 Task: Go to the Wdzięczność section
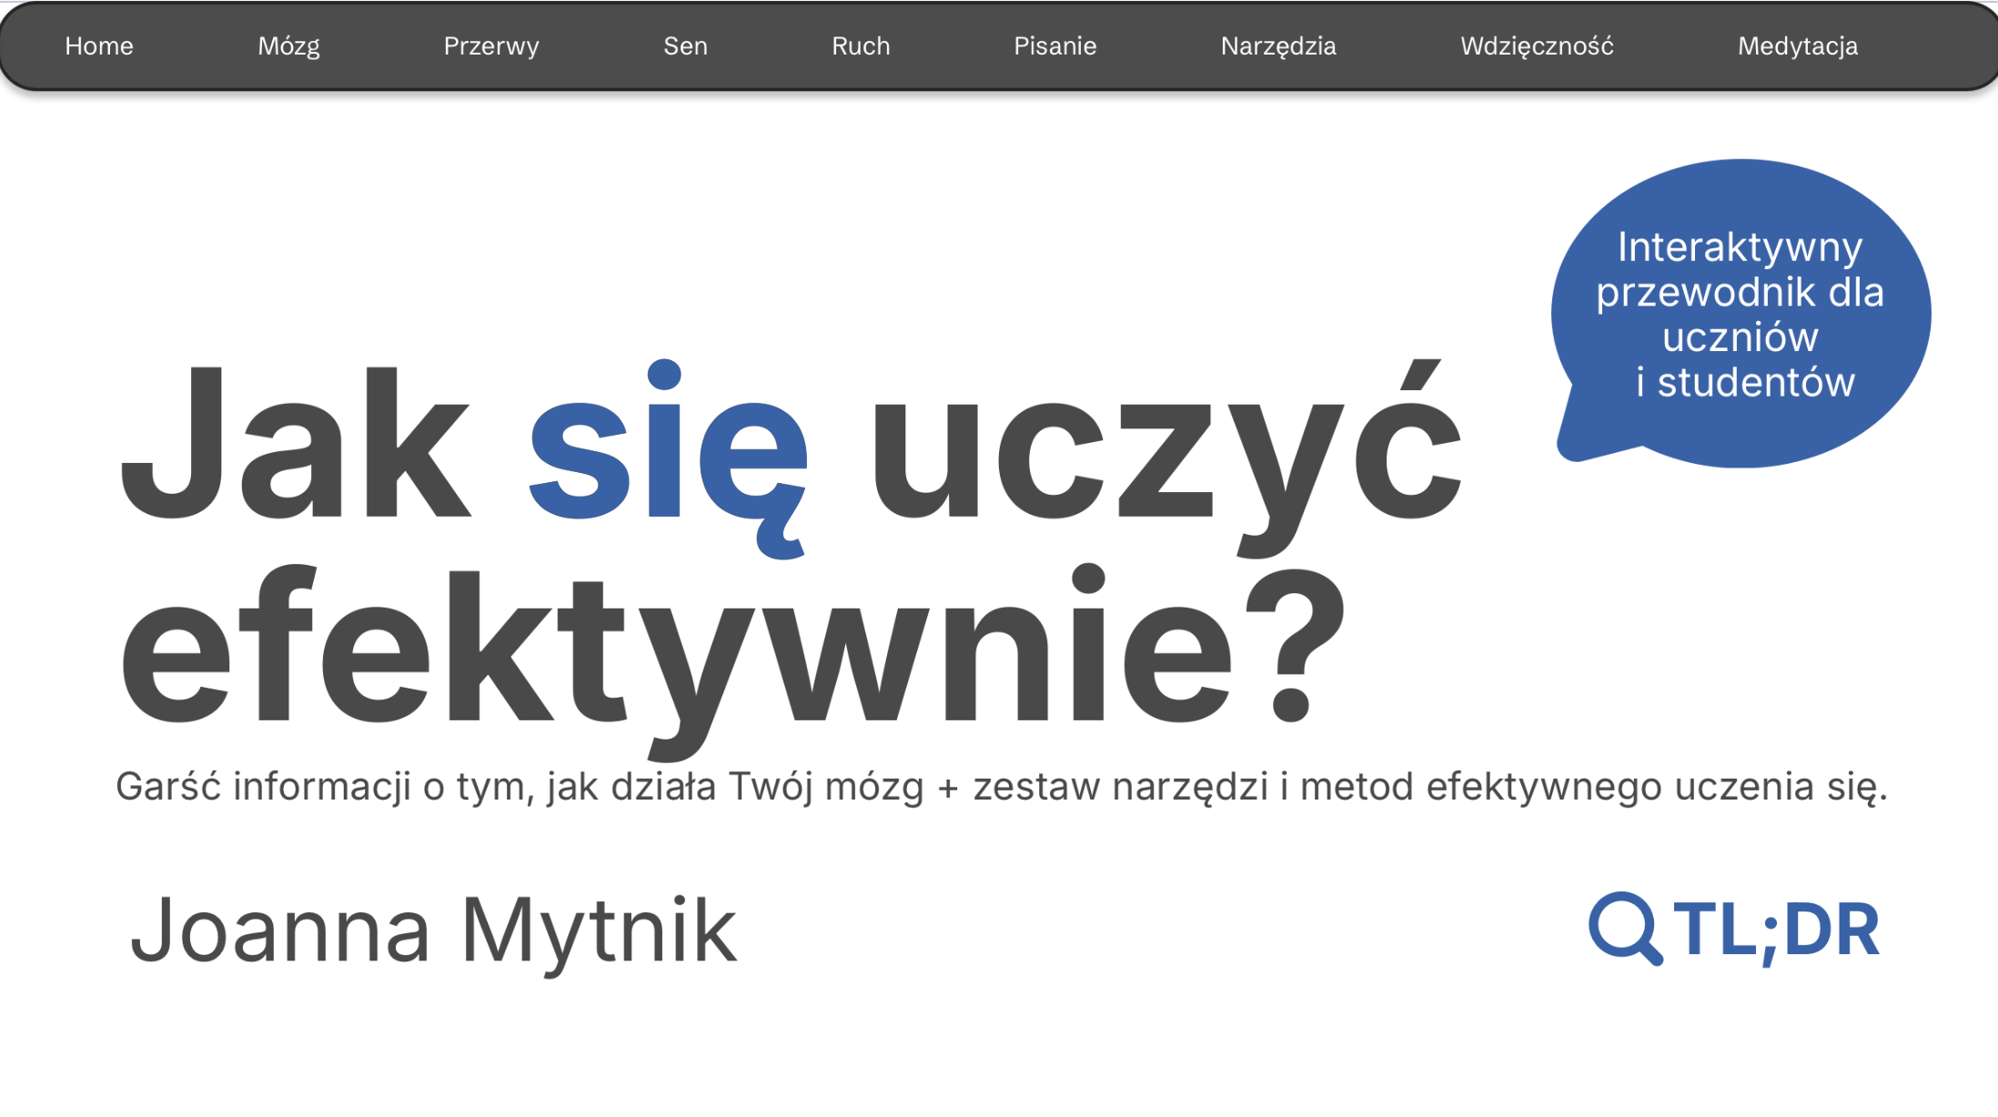pos(1537,46)
